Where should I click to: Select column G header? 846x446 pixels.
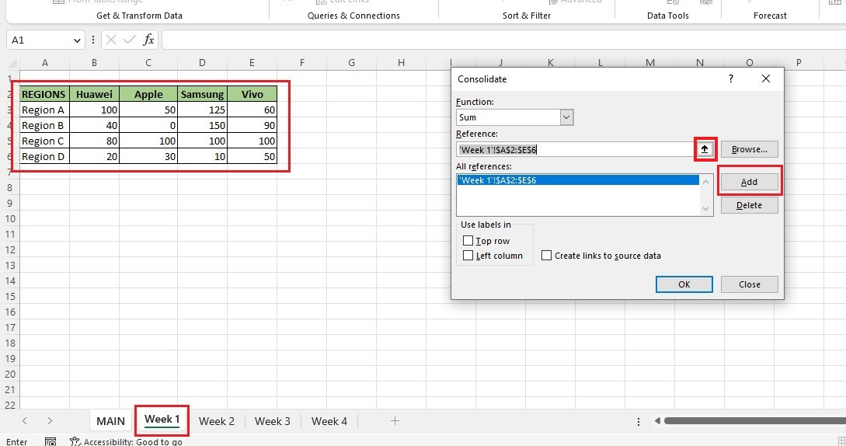351,63
